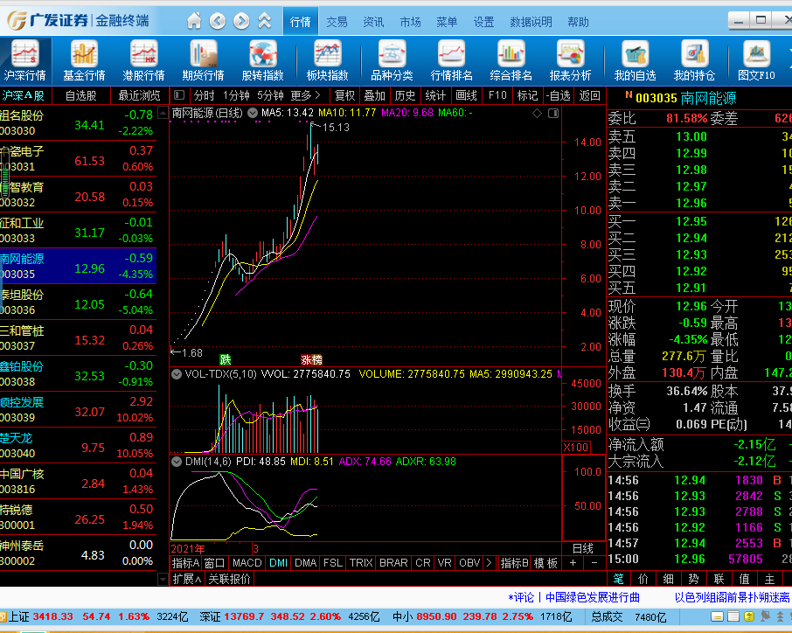Click 张榜 marker on chart
The width and height of the screenshot is (792, 633).
[311, 359]
